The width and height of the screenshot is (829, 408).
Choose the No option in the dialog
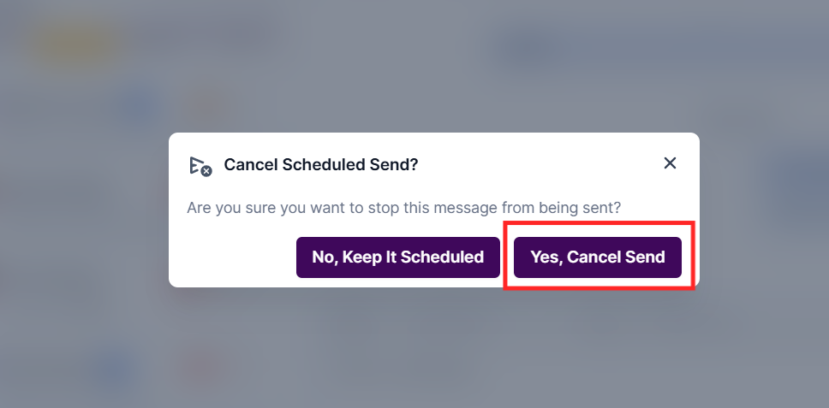(x=397, y=257)
